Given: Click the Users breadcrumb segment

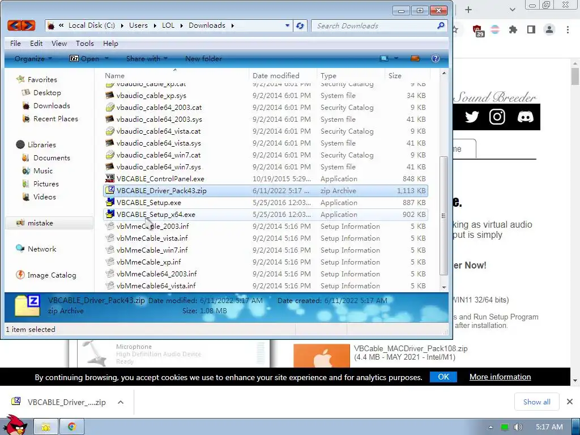Looking at the screenshot, I should tap(138, 25).
